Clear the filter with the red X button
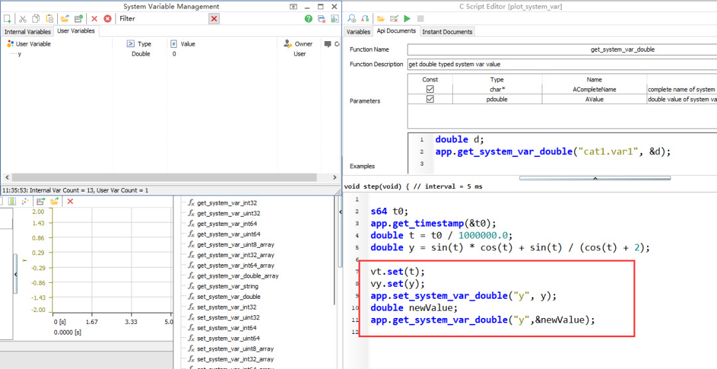 (214, 19)
